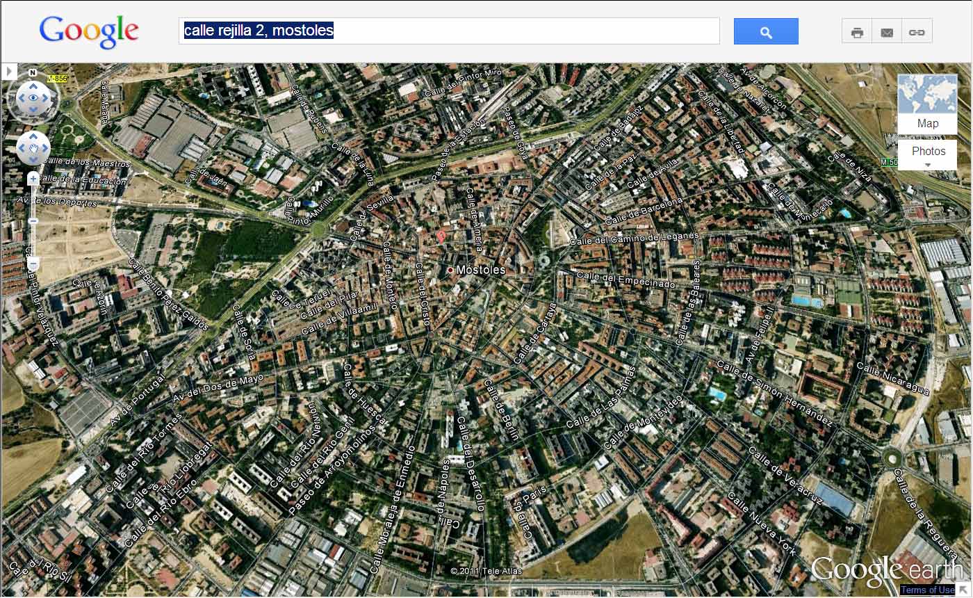The width and height of the screenshot is (973, 598).
Task: Click the eye icon in look-around control
Action: pos(33,99)
